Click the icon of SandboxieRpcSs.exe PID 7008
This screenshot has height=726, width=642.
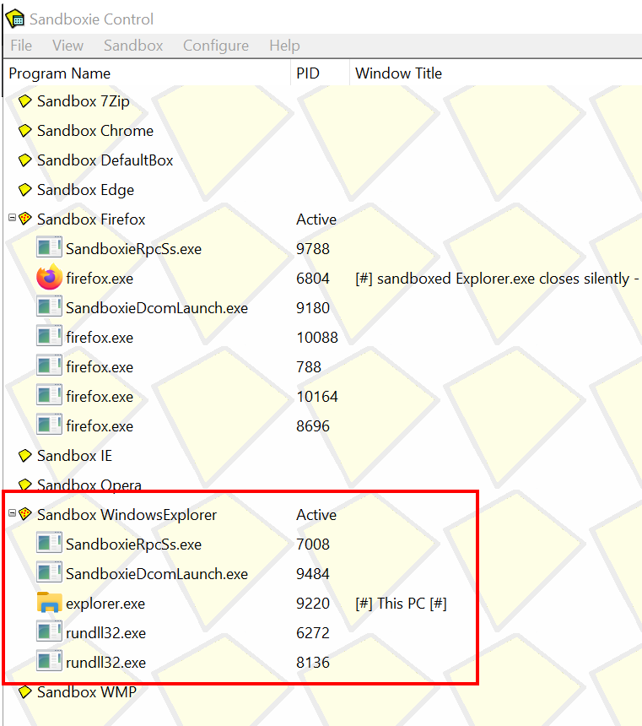pyautogui.click(x=49, y=543)
